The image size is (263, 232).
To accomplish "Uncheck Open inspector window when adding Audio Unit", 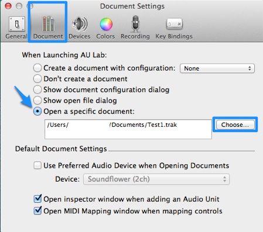I will click(37, 199).
